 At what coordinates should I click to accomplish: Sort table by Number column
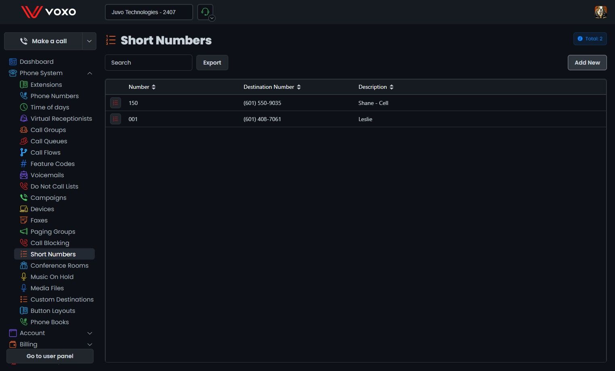point(142,87)
